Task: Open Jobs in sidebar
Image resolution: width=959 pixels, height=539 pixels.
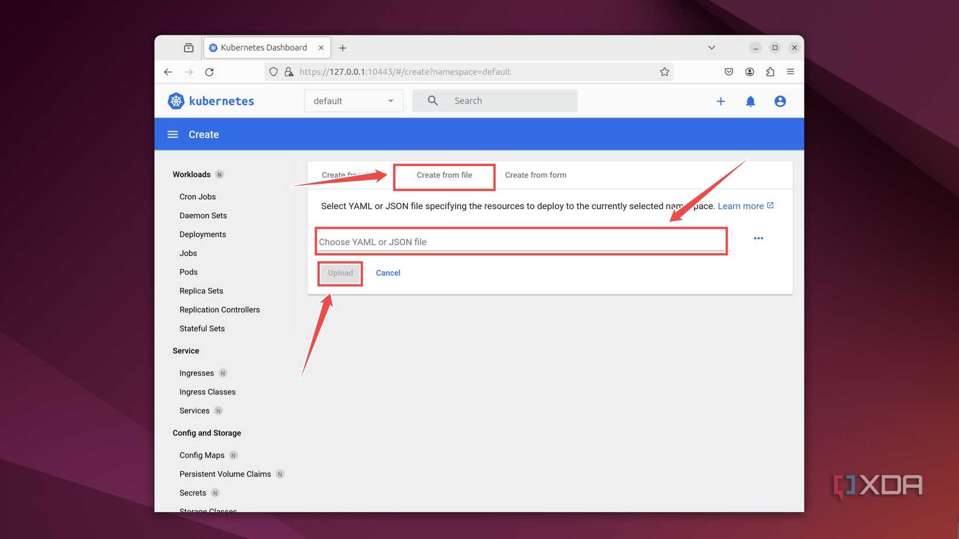Action: pyautogui.click(x=188, y=253)
